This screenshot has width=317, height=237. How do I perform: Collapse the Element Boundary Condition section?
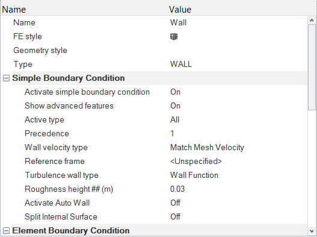(x=6, y=231)
